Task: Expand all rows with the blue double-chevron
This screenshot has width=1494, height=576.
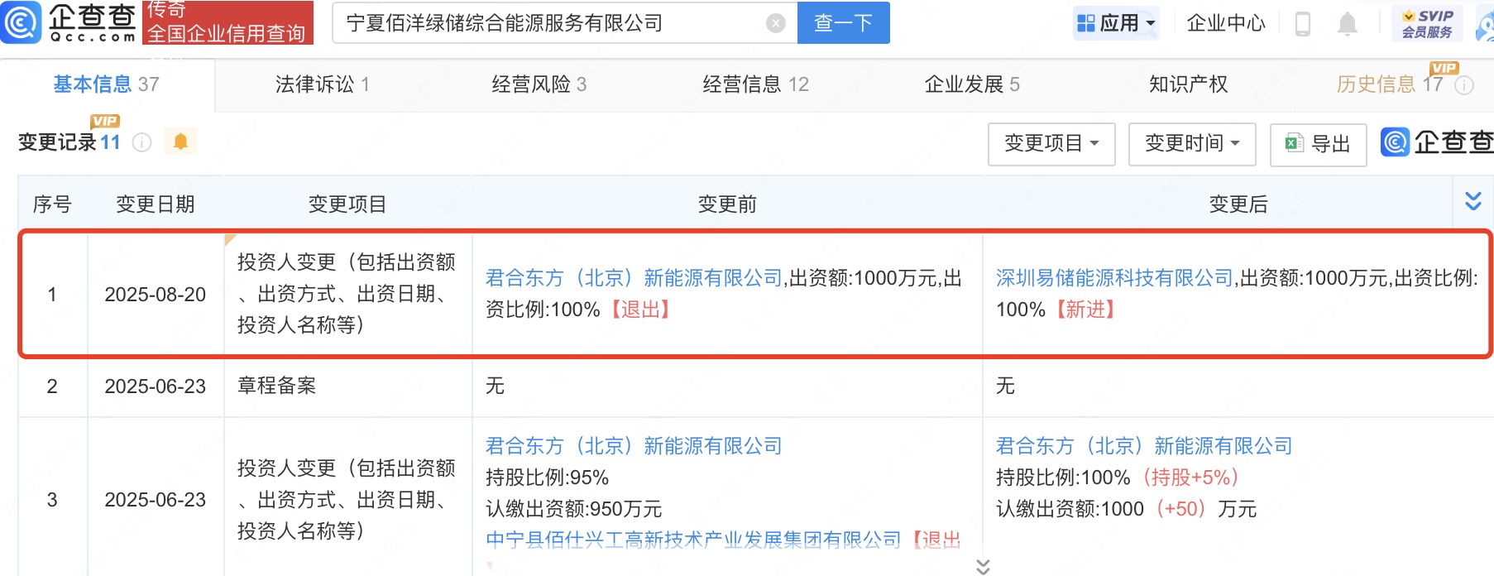Action: [x=1473, y=201]
